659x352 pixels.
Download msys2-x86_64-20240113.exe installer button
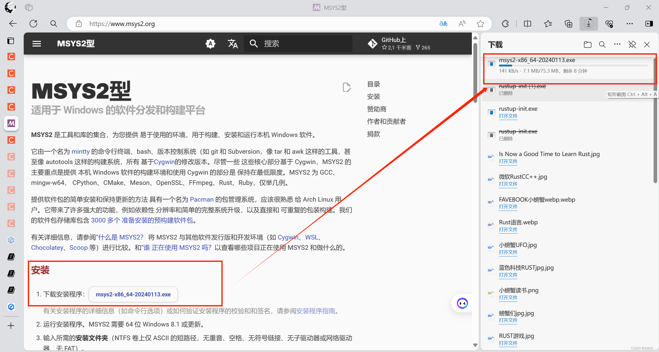coord(133,294)
